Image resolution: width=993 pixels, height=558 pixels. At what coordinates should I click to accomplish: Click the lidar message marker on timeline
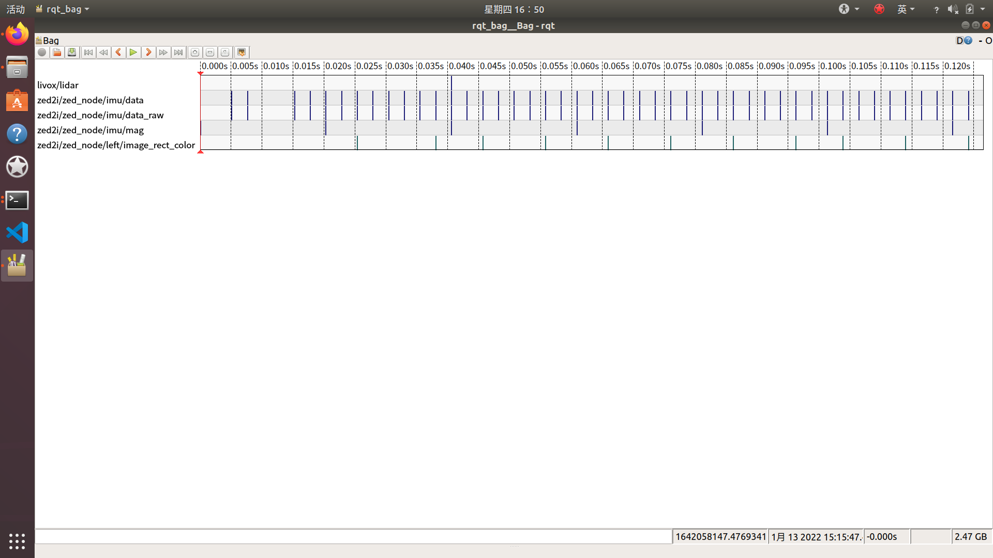coord(451,83)
